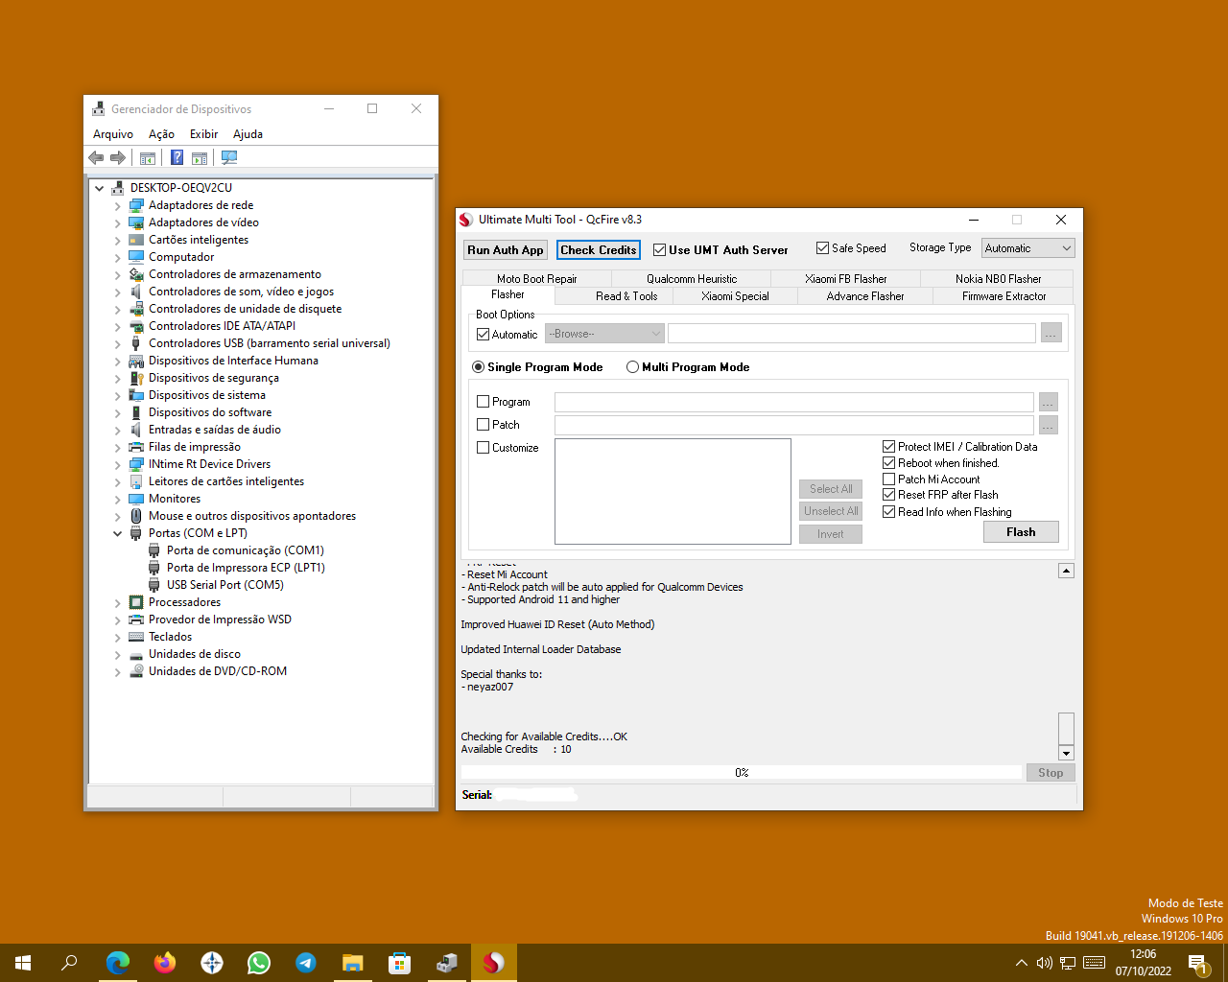Click the back arrow in Device Manager toolbar
1228x982 pixels.
tap(96, 157)
